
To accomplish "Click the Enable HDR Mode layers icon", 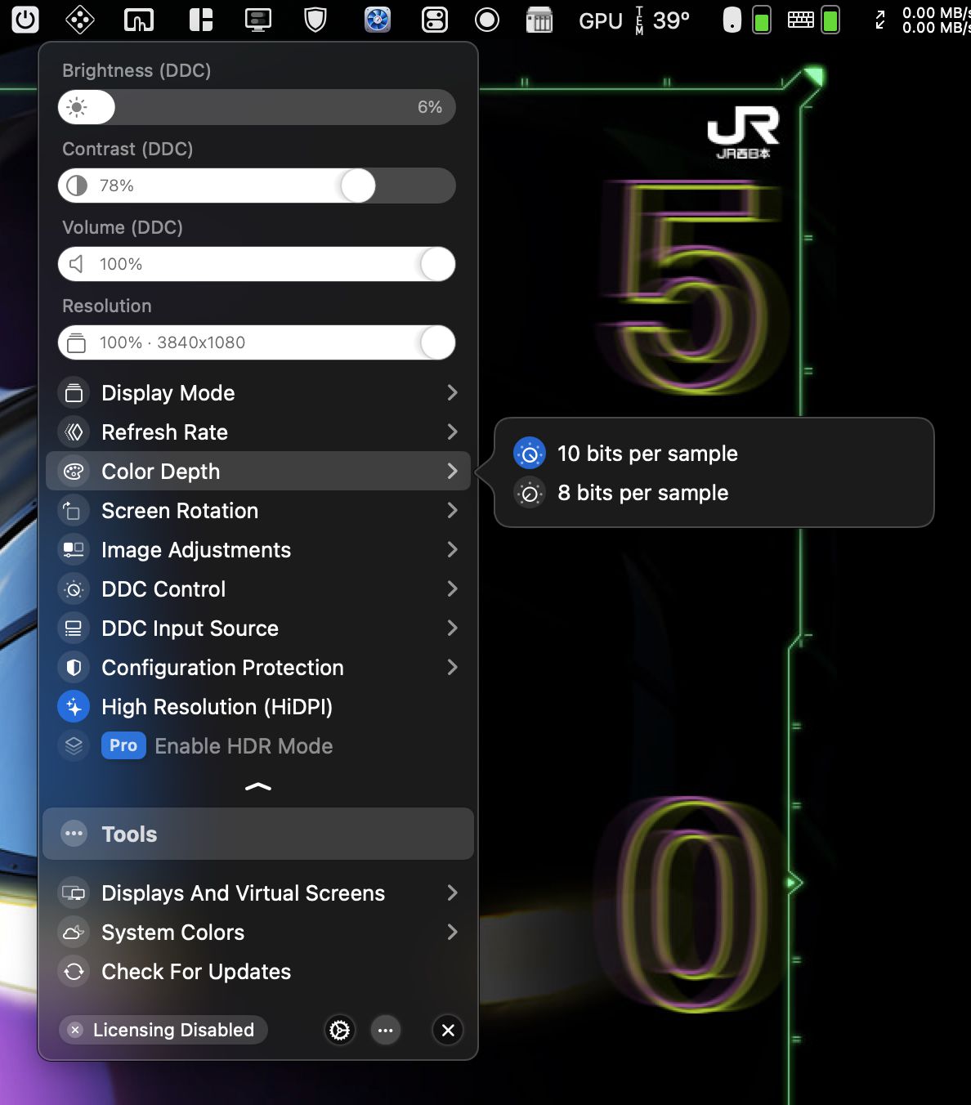I will [x=74, y=746].
